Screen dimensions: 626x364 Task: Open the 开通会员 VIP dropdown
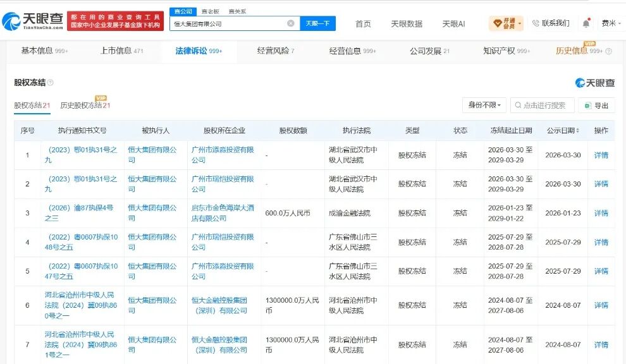point(506,23)
